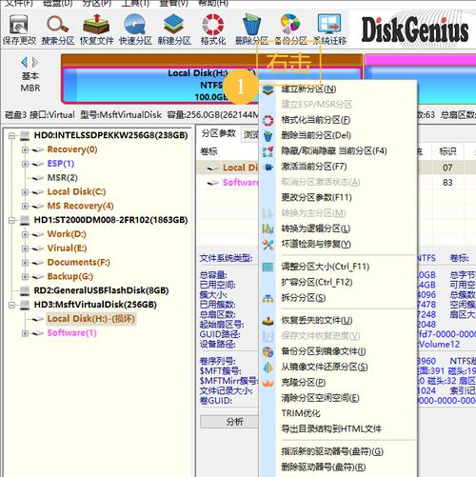Select the Local Disk row in partition table
This screenshot has height=477, width=476.
[x=240, y=168]
